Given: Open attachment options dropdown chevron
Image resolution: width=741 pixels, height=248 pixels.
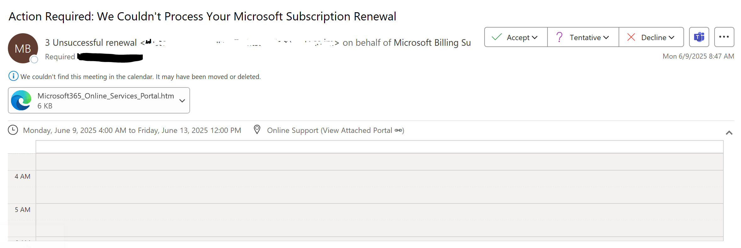Looking at the screenshot, I should 182,101.
